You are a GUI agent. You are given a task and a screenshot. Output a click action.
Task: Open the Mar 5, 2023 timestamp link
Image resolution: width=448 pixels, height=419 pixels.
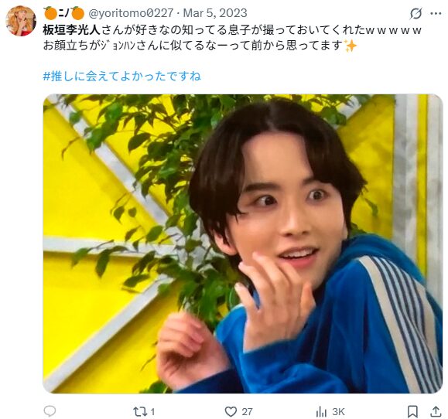pos(215,13)
